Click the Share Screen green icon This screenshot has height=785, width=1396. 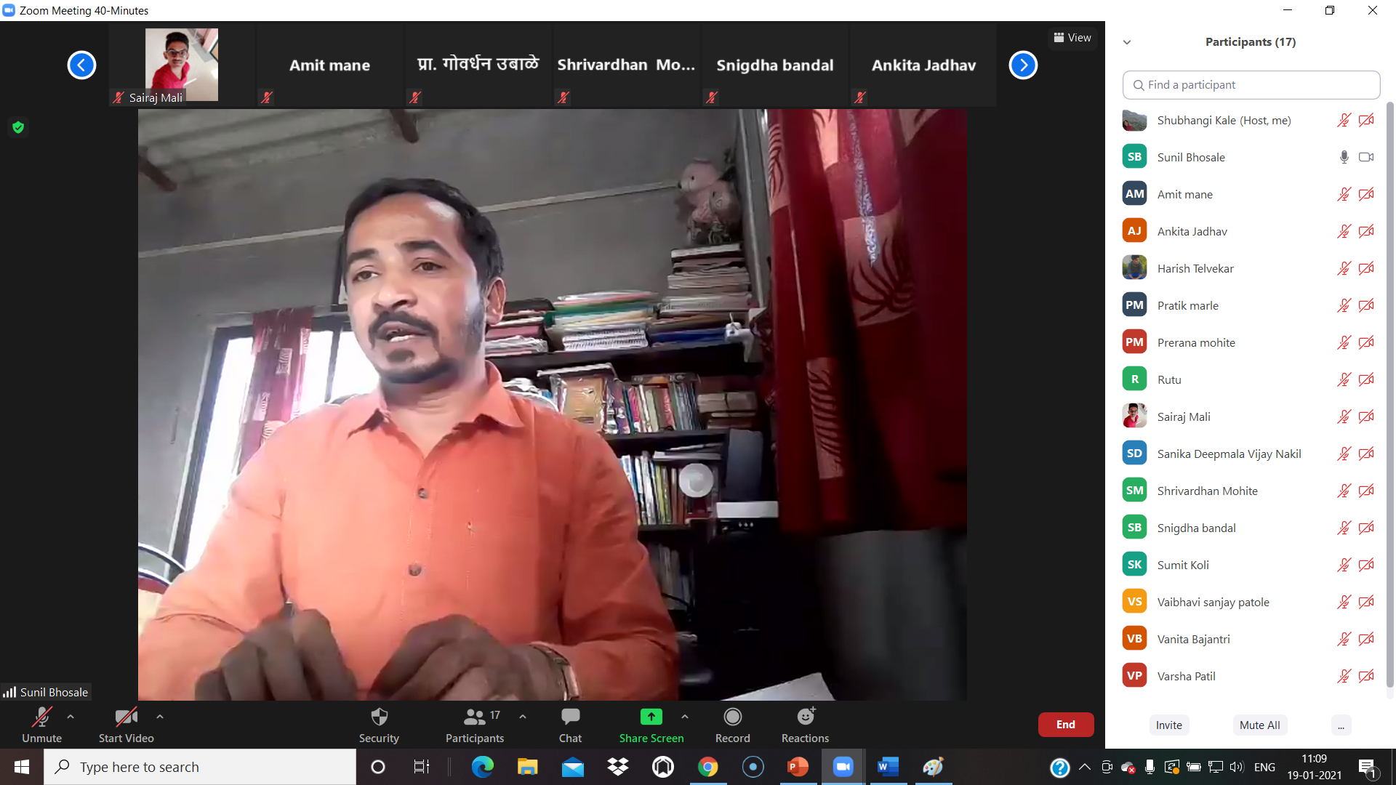651,717
